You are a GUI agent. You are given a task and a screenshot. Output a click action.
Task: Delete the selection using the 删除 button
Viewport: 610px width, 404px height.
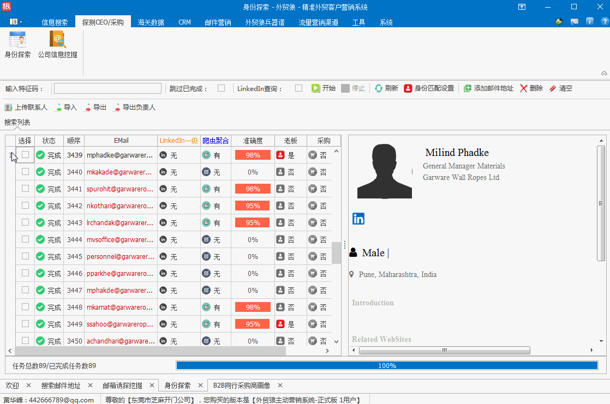(531, 88)
